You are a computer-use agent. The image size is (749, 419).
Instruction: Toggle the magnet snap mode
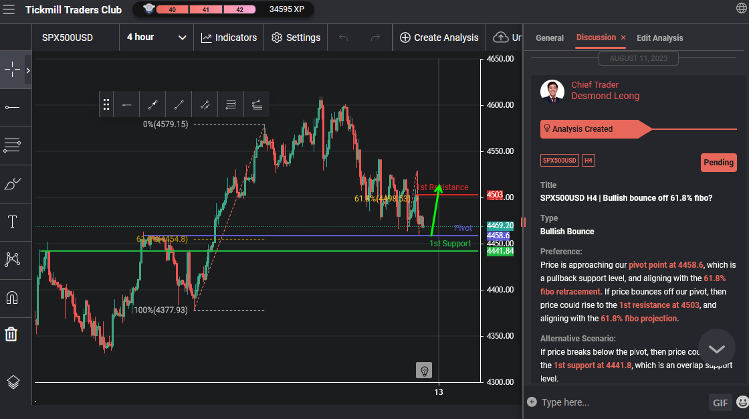[12, 297]
